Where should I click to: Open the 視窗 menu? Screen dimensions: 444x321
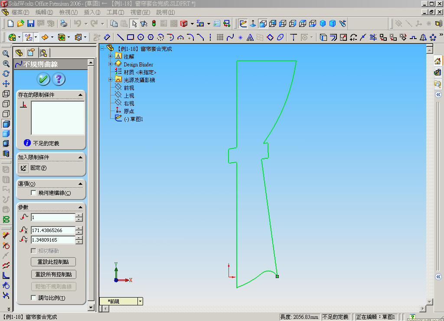click(x=140, y=12)
